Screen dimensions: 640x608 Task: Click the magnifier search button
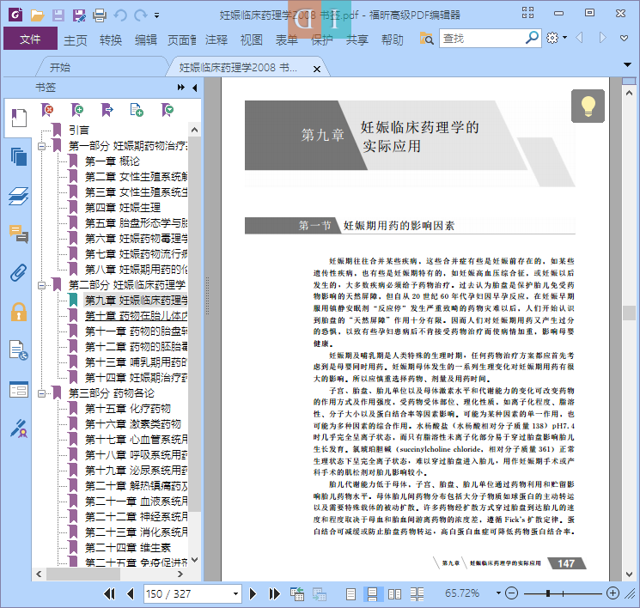pyautogui.click(x=532, y=38)
